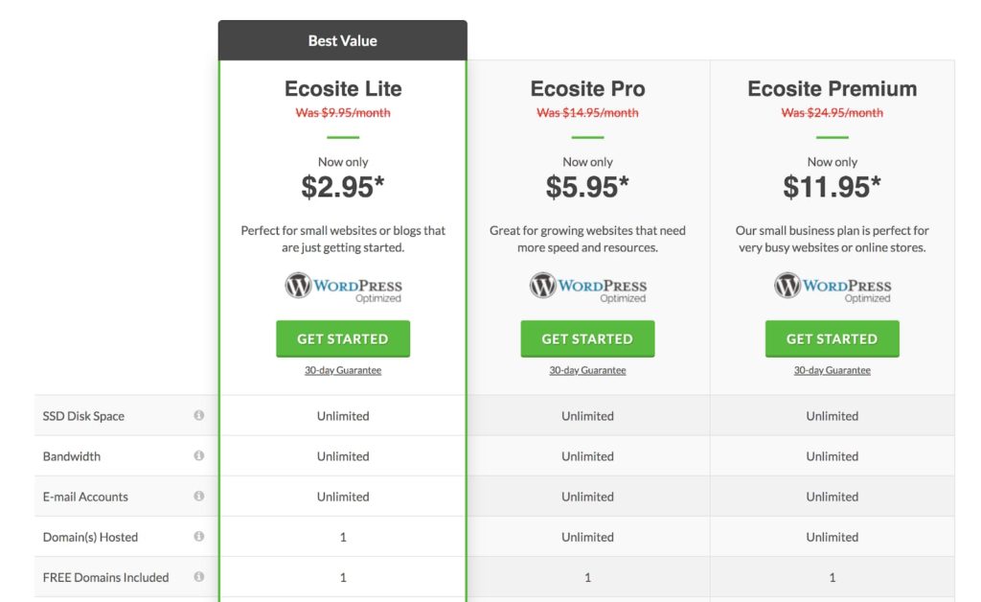Click the WordPress Optimized logo under Ecosite Pro
Viewport: 981px width, 602px height.
(588, 287)
